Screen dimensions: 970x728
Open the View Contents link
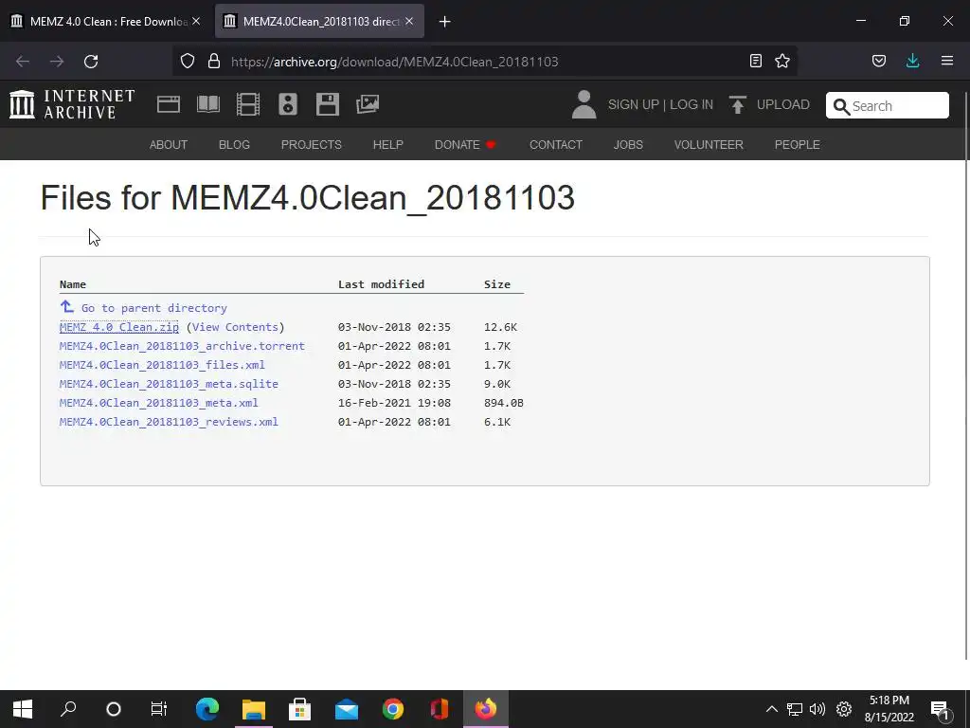(235, 327)
